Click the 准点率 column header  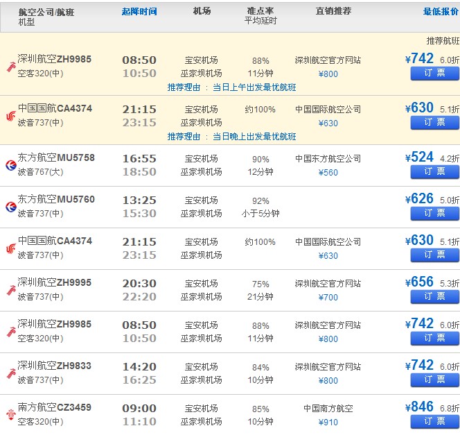tap(260, 11)
